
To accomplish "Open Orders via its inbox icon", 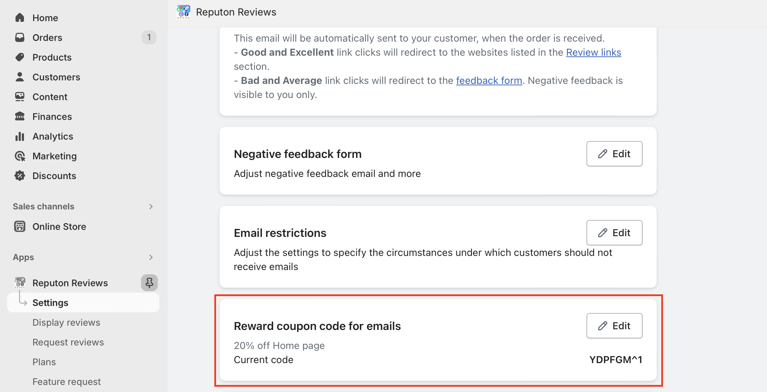I will (20, 37).
